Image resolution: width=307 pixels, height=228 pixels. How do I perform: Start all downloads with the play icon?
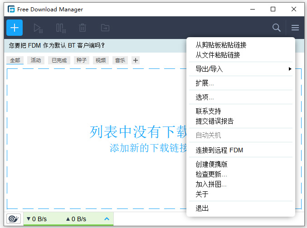click(38, 28)
